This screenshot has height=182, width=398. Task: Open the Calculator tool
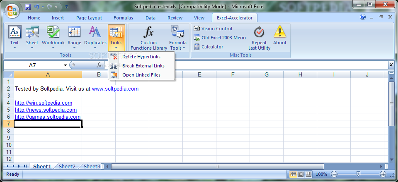click(x=209, y=47)
